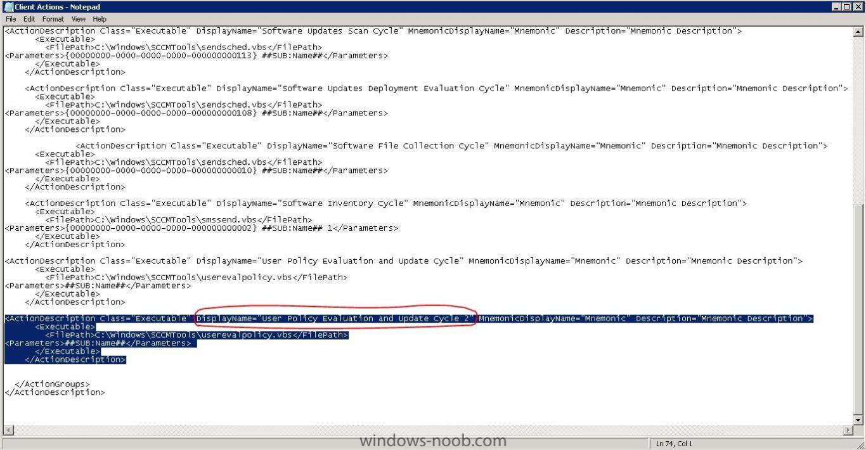Click the horizontal scrollbar right arrow

848,430
